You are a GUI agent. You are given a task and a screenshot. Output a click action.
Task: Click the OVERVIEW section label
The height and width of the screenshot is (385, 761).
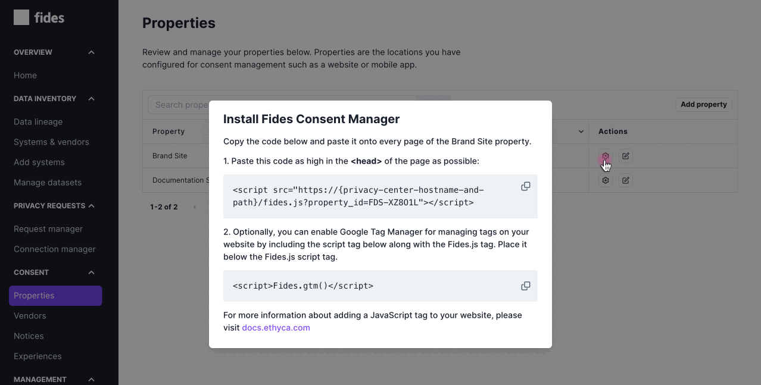pos(33,52)
